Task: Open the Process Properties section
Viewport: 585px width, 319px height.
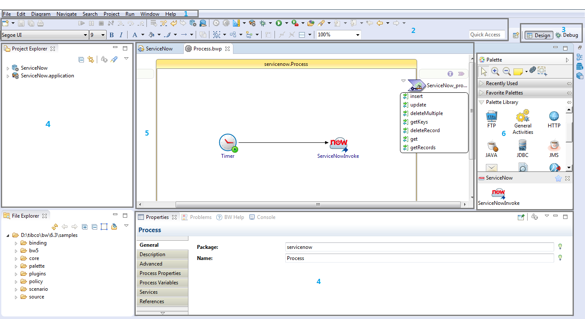Action: 162,273
